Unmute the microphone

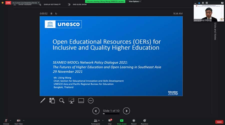[6, 122]
